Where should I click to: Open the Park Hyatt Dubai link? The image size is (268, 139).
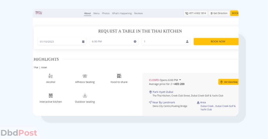(x=163, y=92)
